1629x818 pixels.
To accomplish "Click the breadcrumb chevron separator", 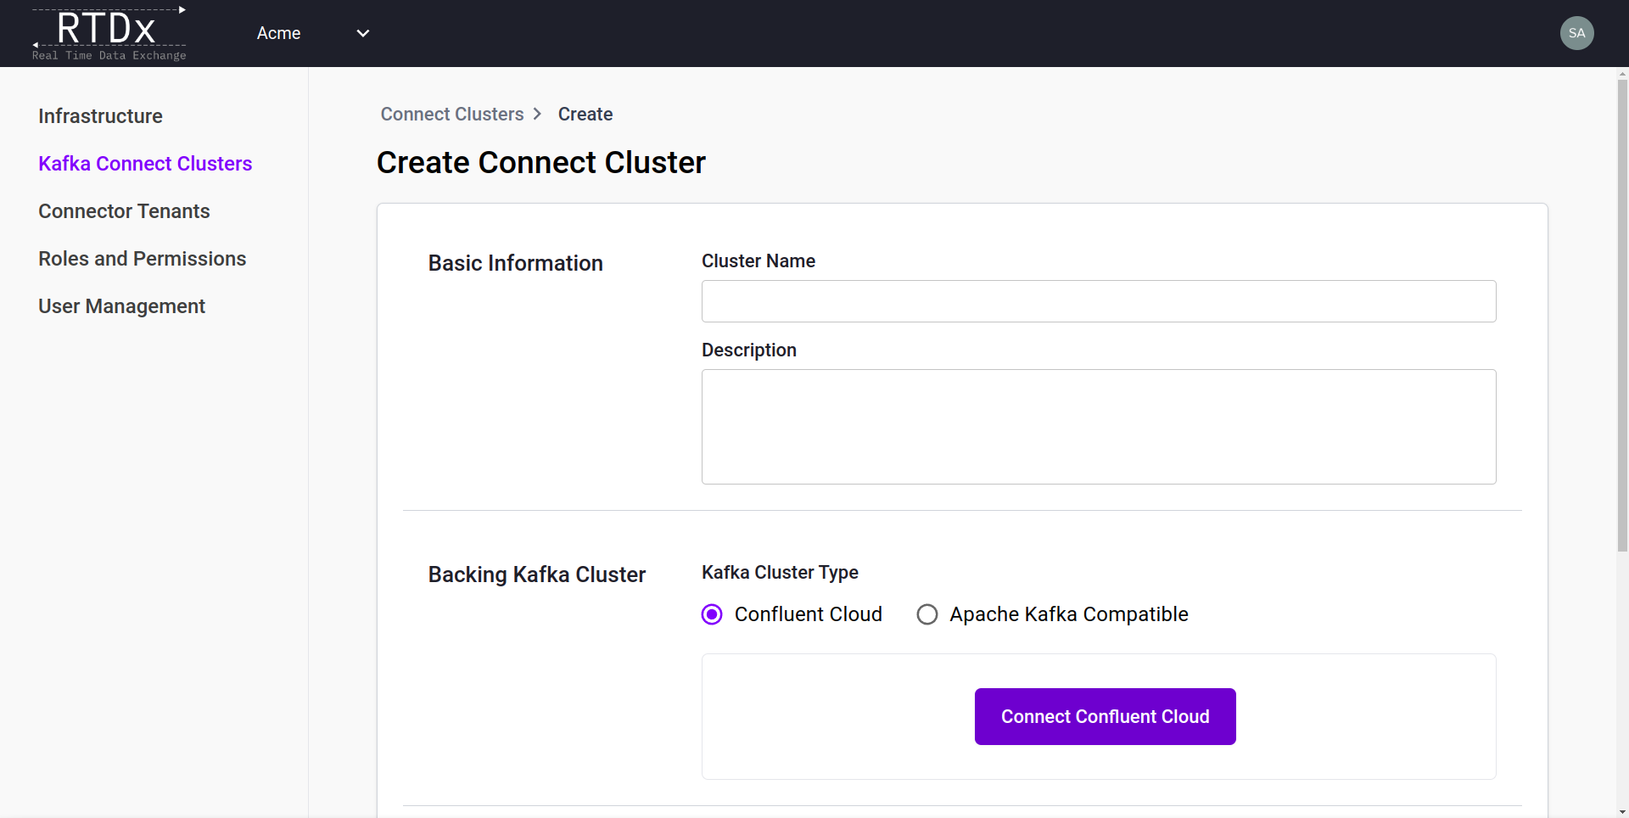I will (x=537, y=115).
